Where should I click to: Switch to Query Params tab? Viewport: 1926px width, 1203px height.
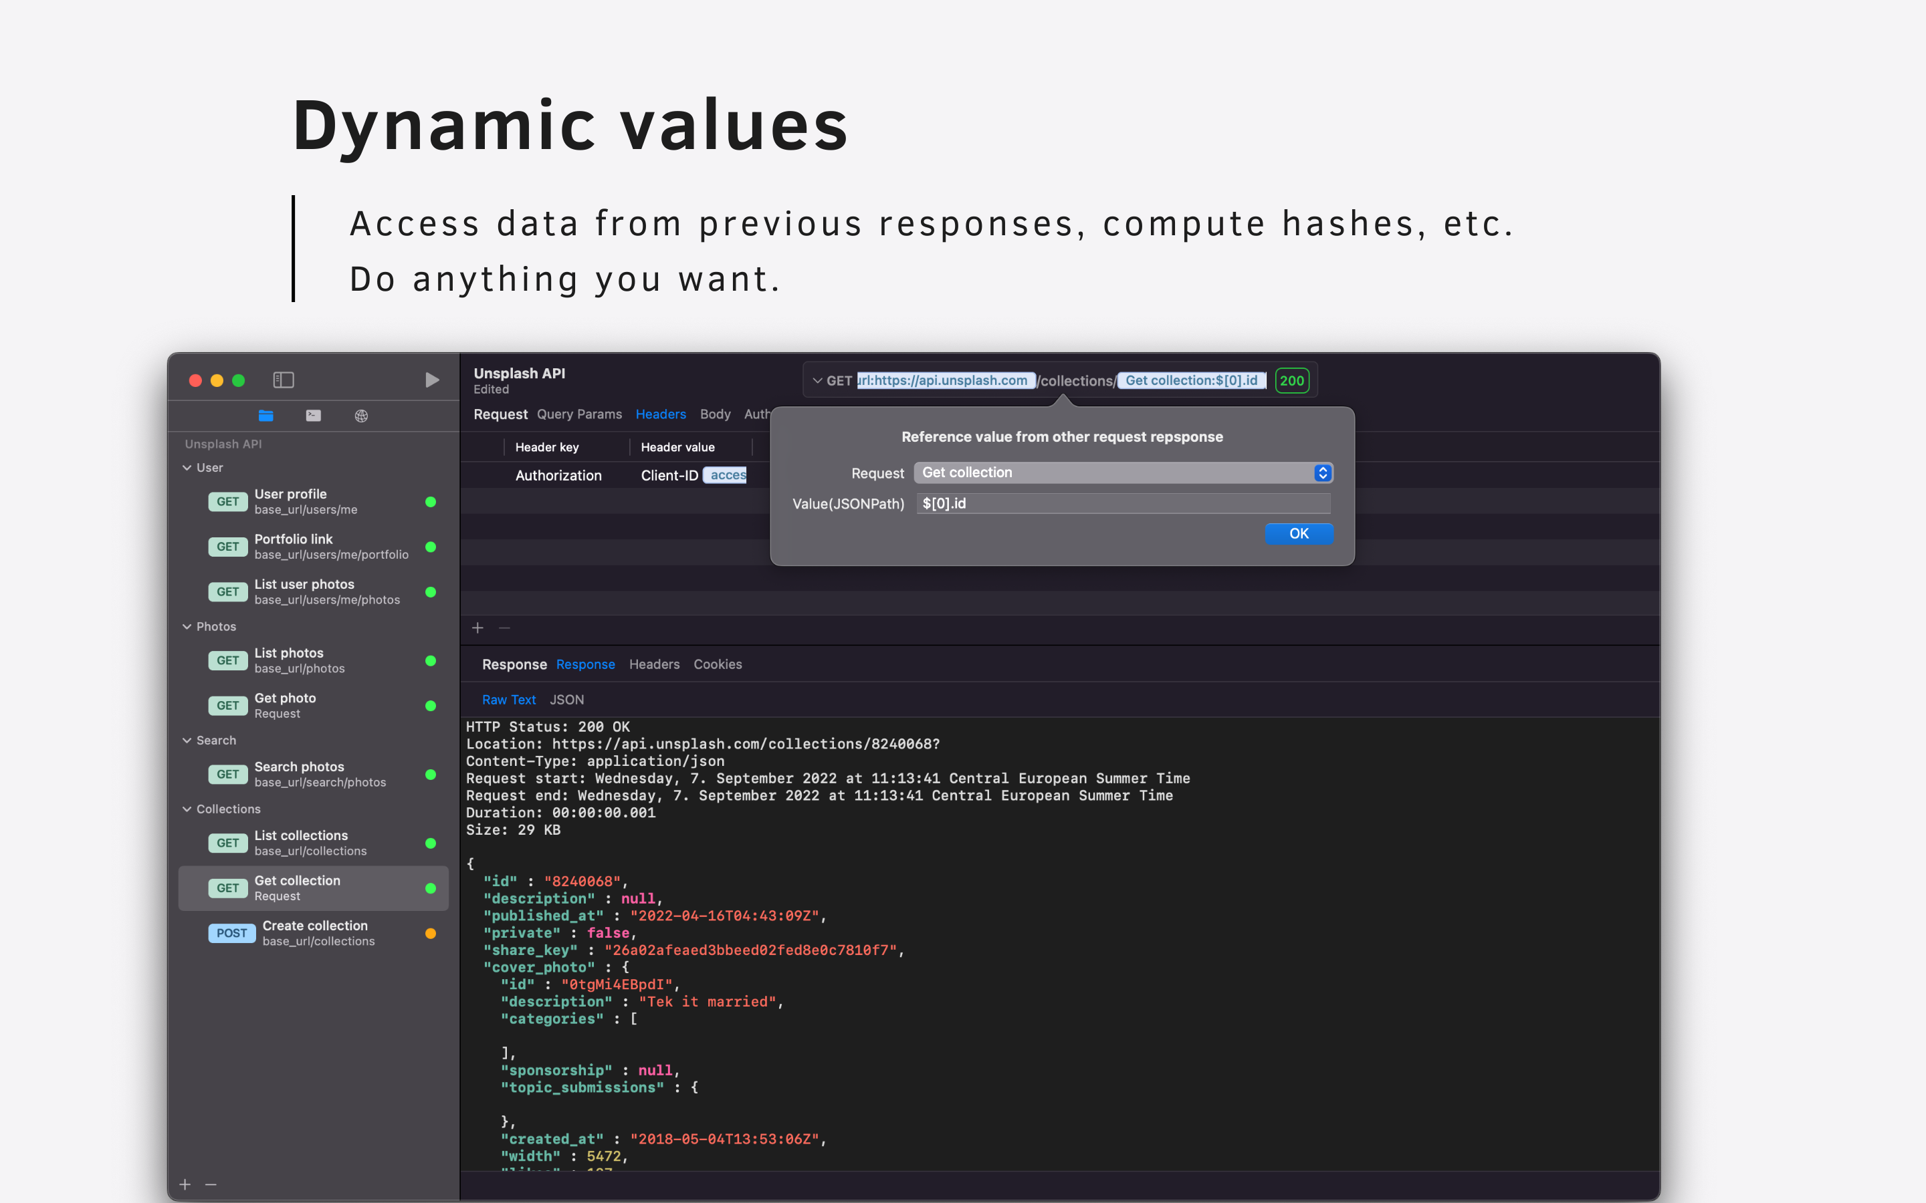579,414
